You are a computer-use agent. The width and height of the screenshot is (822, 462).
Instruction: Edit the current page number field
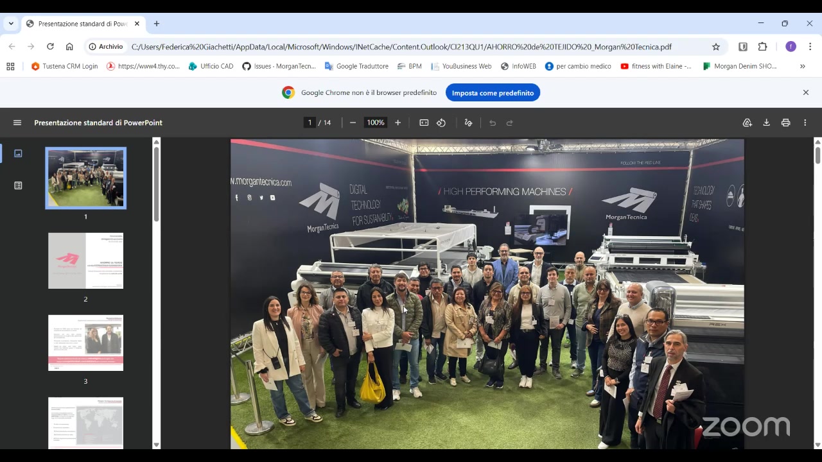pyautogui.click(x=310, y=123)
